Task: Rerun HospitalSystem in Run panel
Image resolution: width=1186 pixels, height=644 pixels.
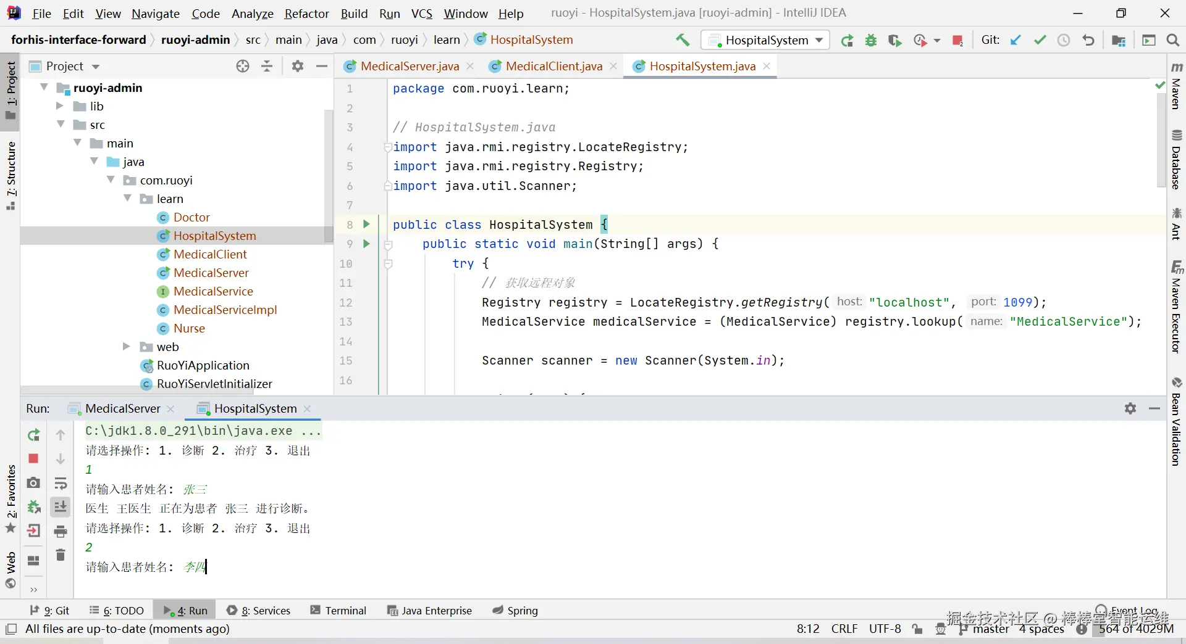Action: pos(33,435)
